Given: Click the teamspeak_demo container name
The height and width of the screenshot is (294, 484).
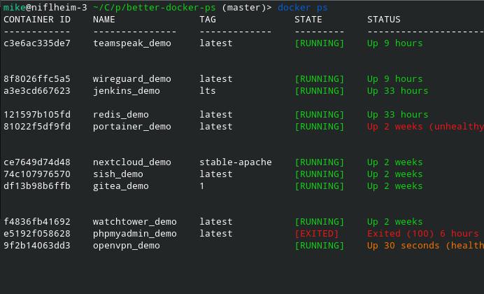Looking at the screenshot, I should click(132, 43).
